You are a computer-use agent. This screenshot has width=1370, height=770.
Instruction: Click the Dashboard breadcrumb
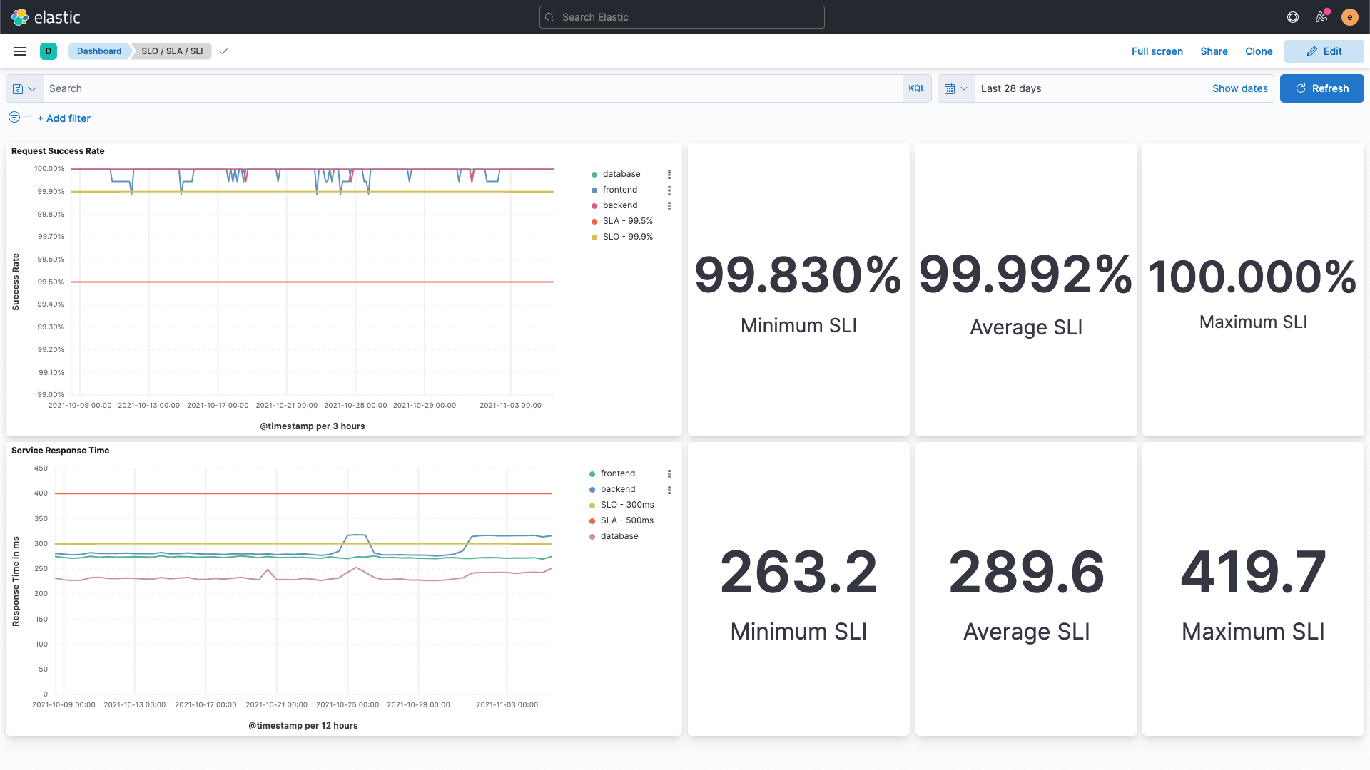99,51
